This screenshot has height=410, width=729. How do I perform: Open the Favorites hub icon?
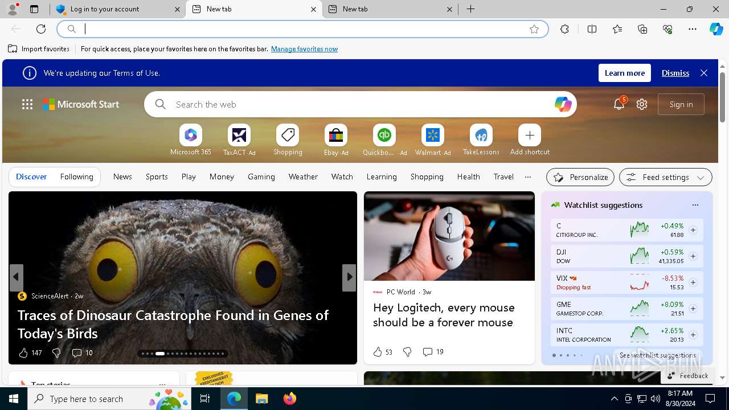tap(617, 29)
